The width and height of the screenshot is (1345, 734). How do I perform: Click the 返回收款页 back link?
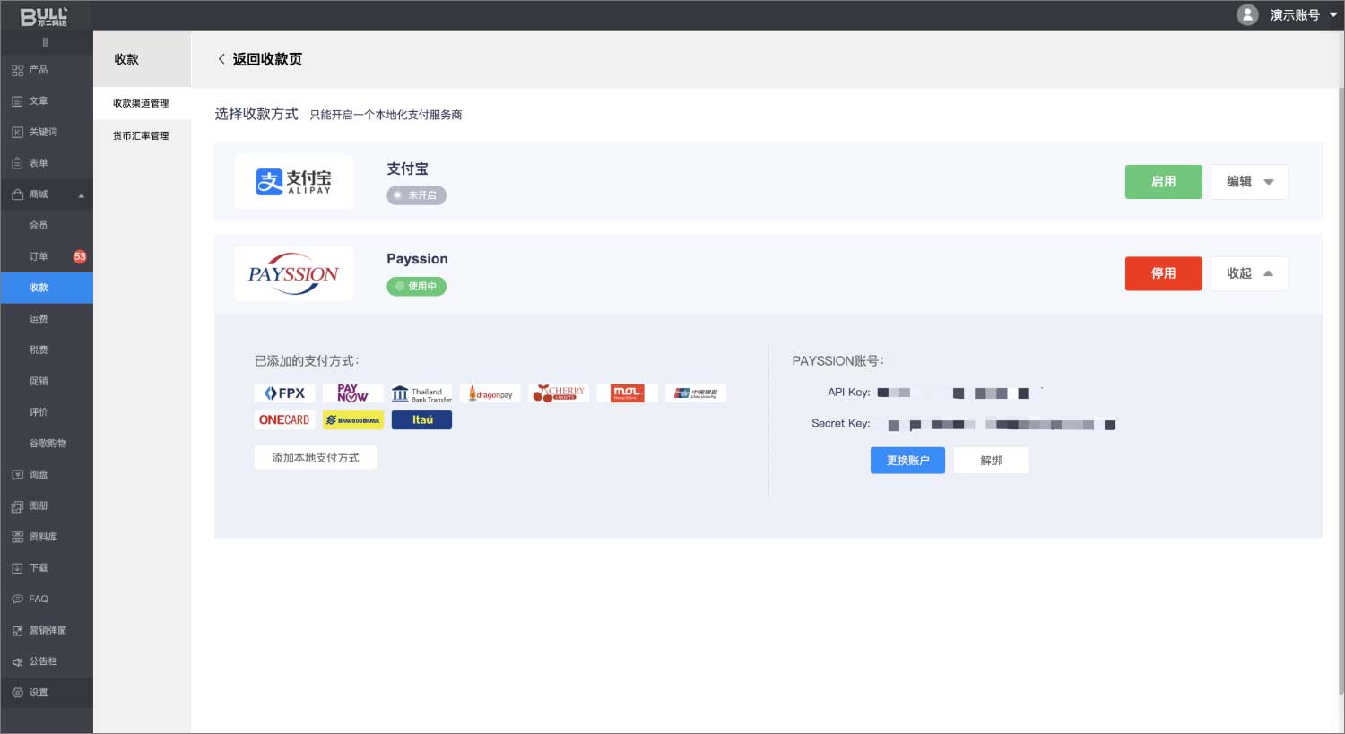[259, 59]
